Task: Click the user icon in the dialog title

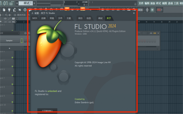Action: click(33, 13)
